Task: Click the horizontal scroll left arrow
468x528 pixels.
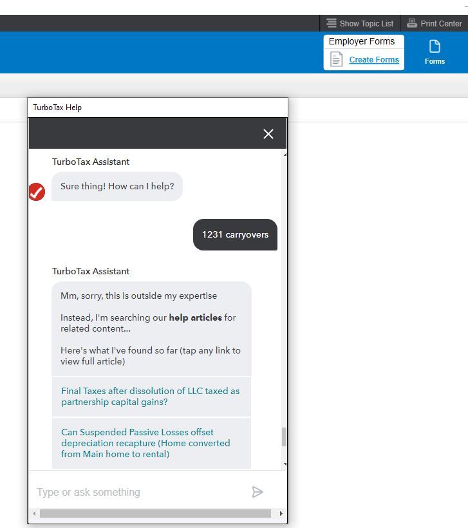Action: pos(34,514)
